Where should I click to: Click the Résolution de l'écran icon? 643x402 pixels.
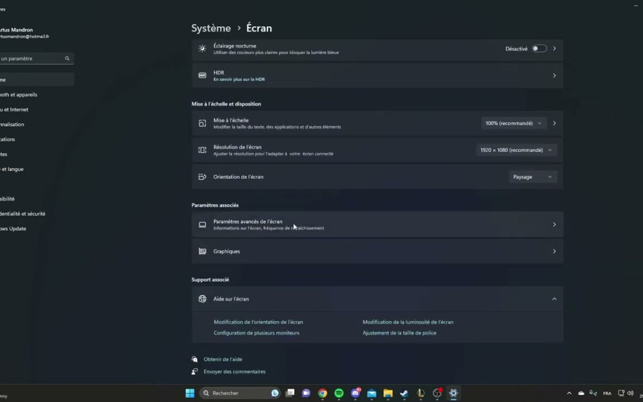click(x=202, y=150)
